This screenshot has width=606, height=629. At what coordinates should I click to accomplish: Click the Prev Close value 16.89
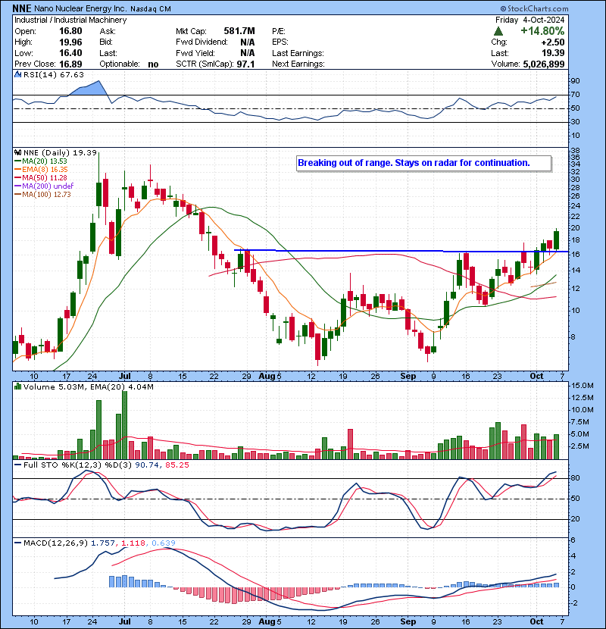[x=70, y=64]
